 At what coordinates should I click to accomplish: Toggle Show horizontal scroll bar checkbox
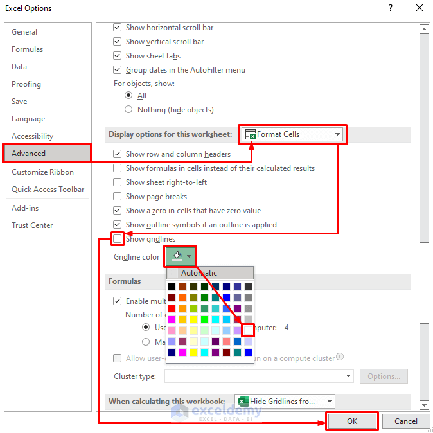coord(118,28)
